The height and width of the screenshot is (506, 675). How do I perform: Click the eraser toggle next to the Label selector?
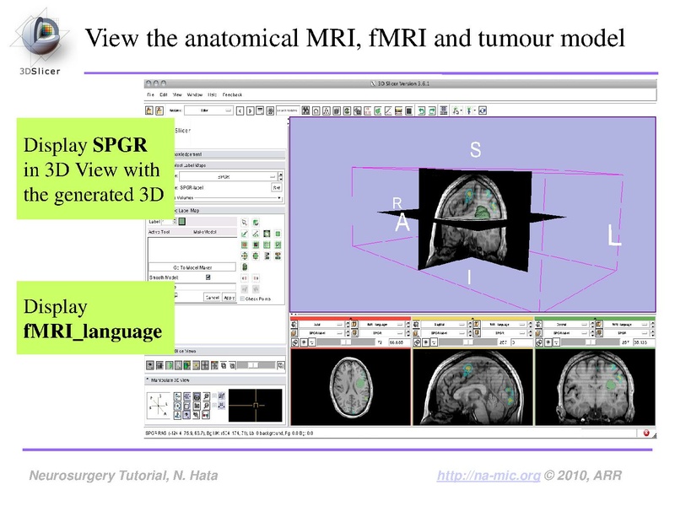click(255, 222)
